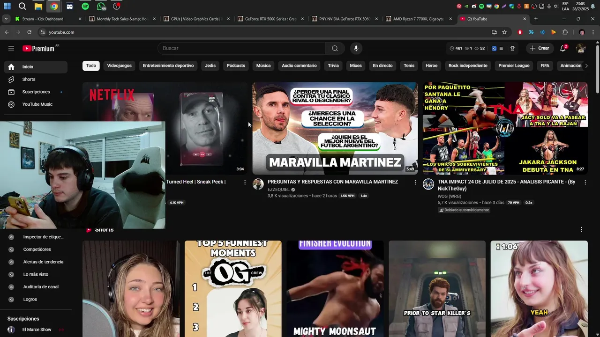Screen dimensions: 600x337
Task: Reload the current page
Action: (29, 32)
